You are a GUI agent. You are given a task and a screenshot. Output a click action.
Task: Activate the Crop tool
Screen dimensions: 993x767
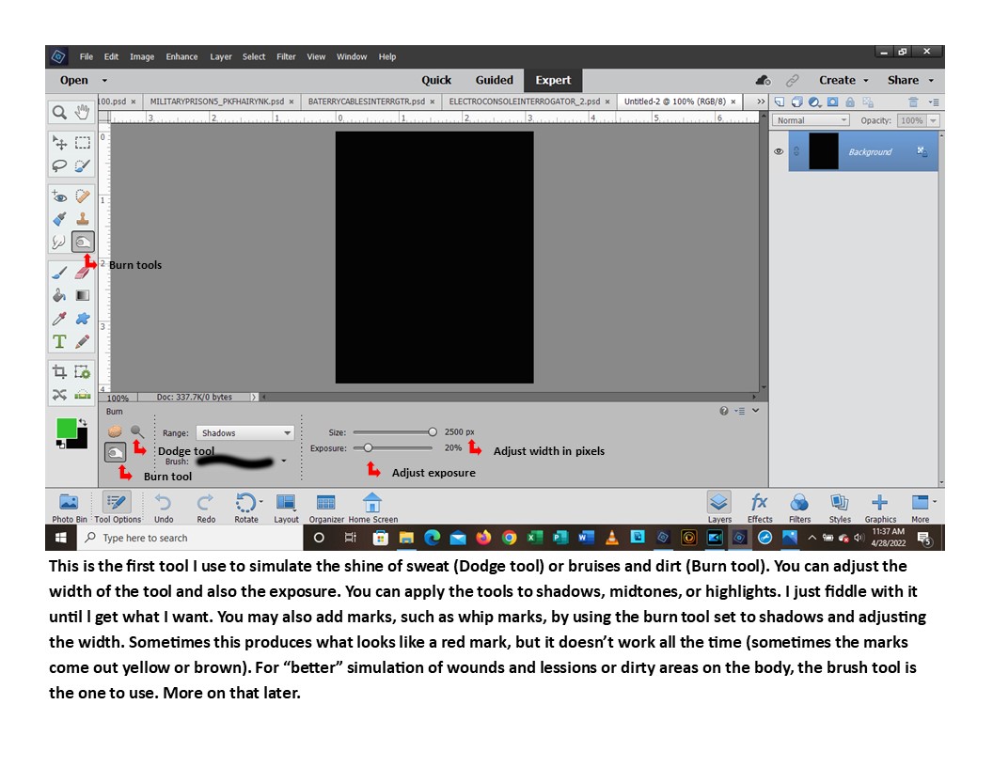click(59, 371)
